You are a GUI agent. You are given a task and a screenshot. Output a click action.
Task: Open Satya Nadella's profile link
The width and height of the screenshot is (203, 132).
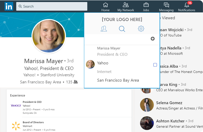171,48
